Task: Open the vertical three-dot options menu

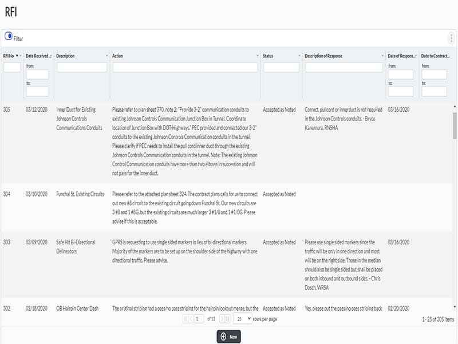Action: (451, 38)
